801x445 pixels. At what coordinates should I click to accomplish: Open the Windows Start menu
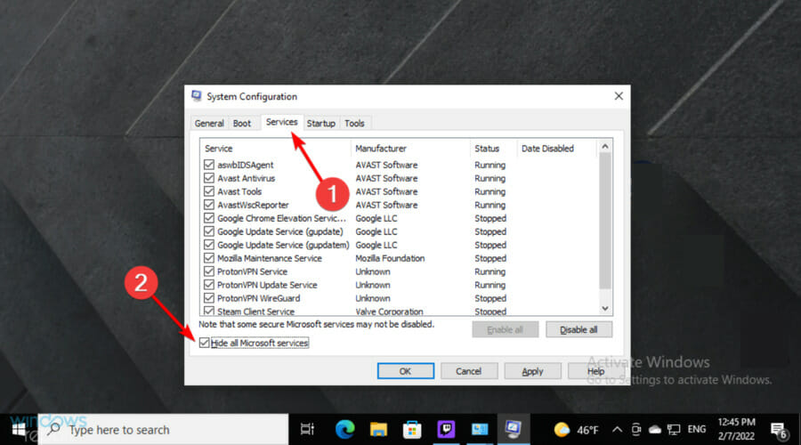click(19, 430)
